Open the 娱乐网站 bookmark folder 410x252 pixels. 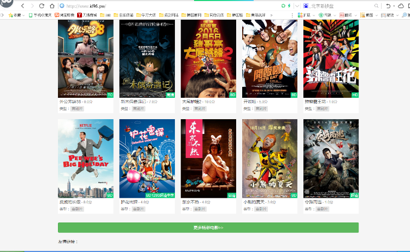click(x=169, y=15)
